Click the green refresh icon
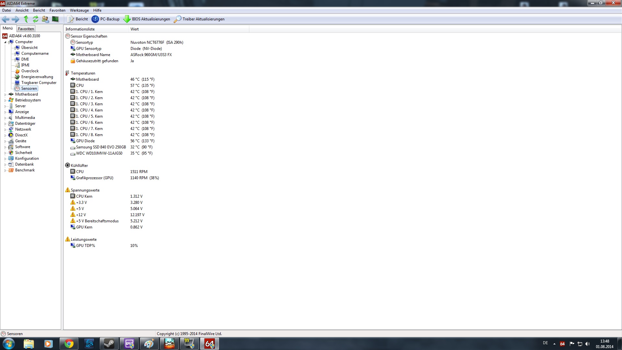Screen dimensions: 622x350 click(x=35, y=19)
